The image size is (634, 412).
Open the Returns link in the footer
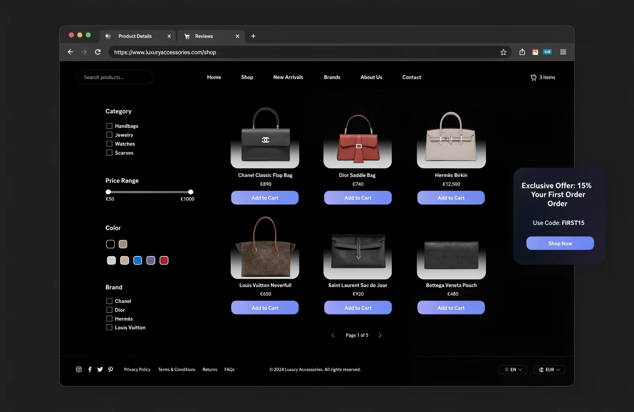point(210,370)
